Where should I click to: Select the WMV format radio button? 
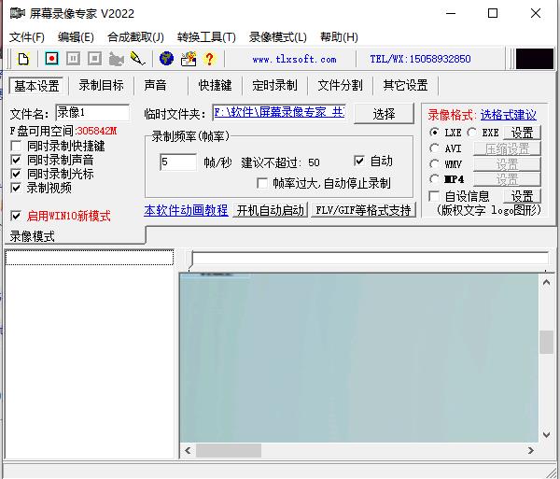[x=434, y=164]
